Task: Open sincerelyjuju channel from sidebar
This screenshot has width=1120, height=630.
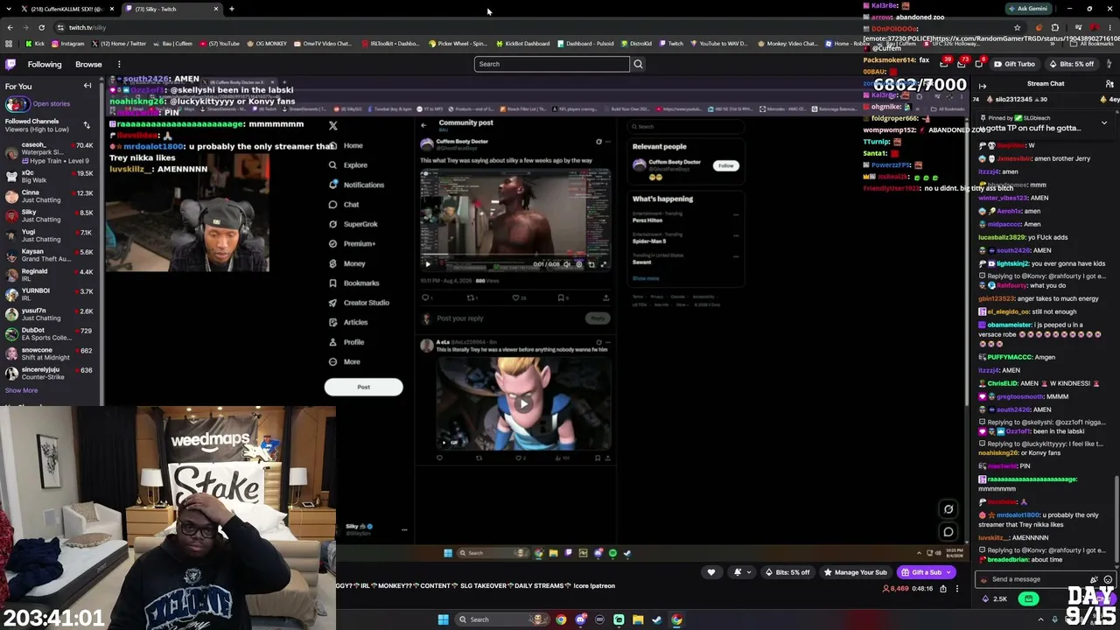Action: [50, 373]
